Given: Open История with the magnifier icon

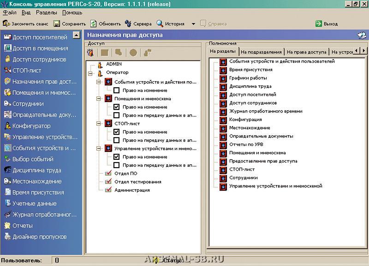Looking at the screenshot, I should (x=160, y=24).
